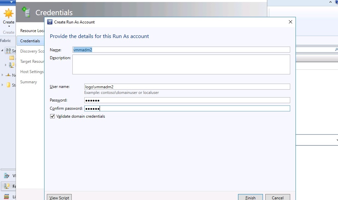Screen dimensions: 338x200
Task: Open the Library workspace
Action: point(6,197)
